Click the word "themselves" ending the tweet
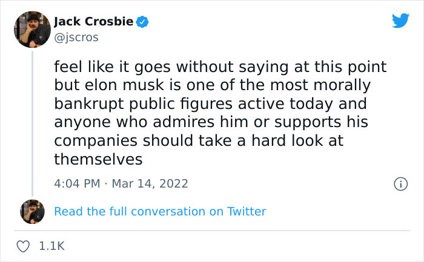Screen dimensions: 424x262 [98, 159]
